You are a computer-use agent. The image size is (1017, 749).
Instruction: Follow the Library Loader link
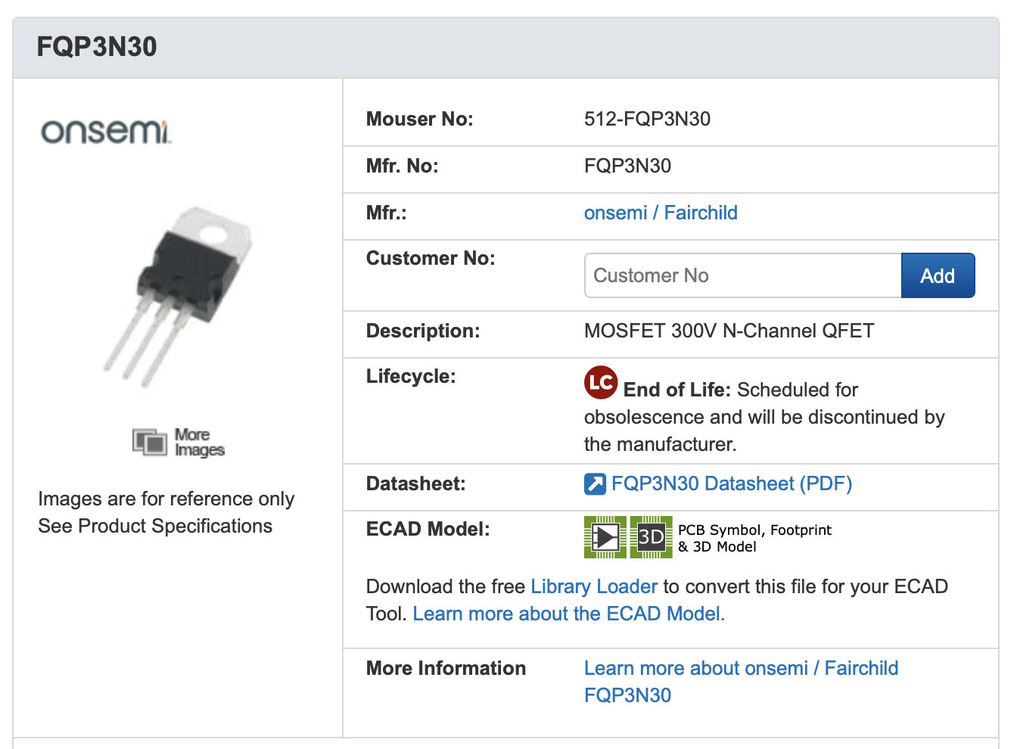click(594, 586)
